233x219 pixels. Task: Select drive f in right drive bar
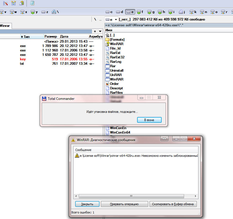(140, 12)
